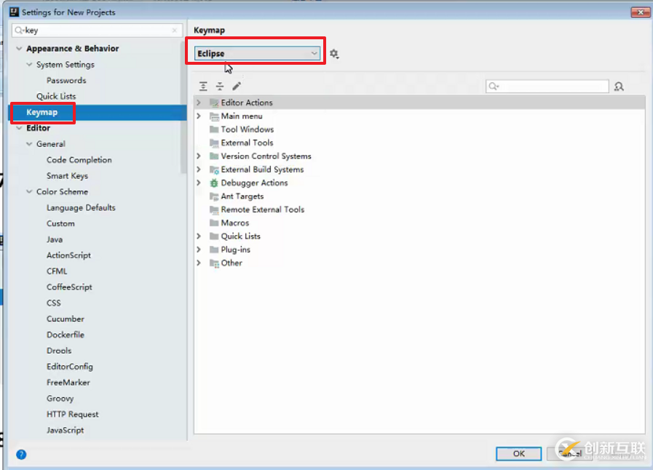Click the External Build Systems folder icon
This screenshot has height=470, width=653.
pos(214,170)
